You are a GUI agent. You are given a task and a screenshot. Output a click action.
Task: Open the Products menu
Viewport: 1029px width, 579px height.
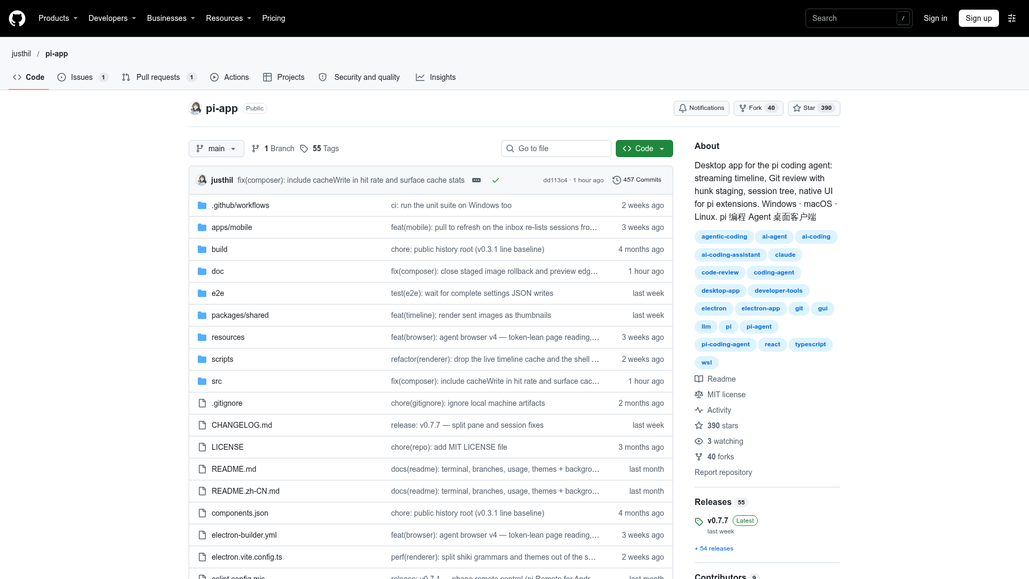click(58, 18)
